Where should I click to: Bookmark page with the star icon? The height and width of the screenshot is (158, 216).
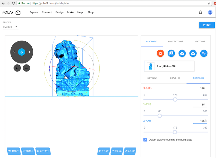209,3
